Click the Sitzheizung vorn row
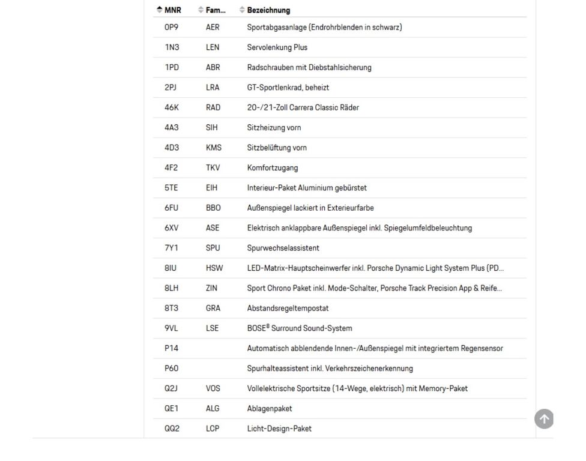586x461 pixels. (340, 128)
